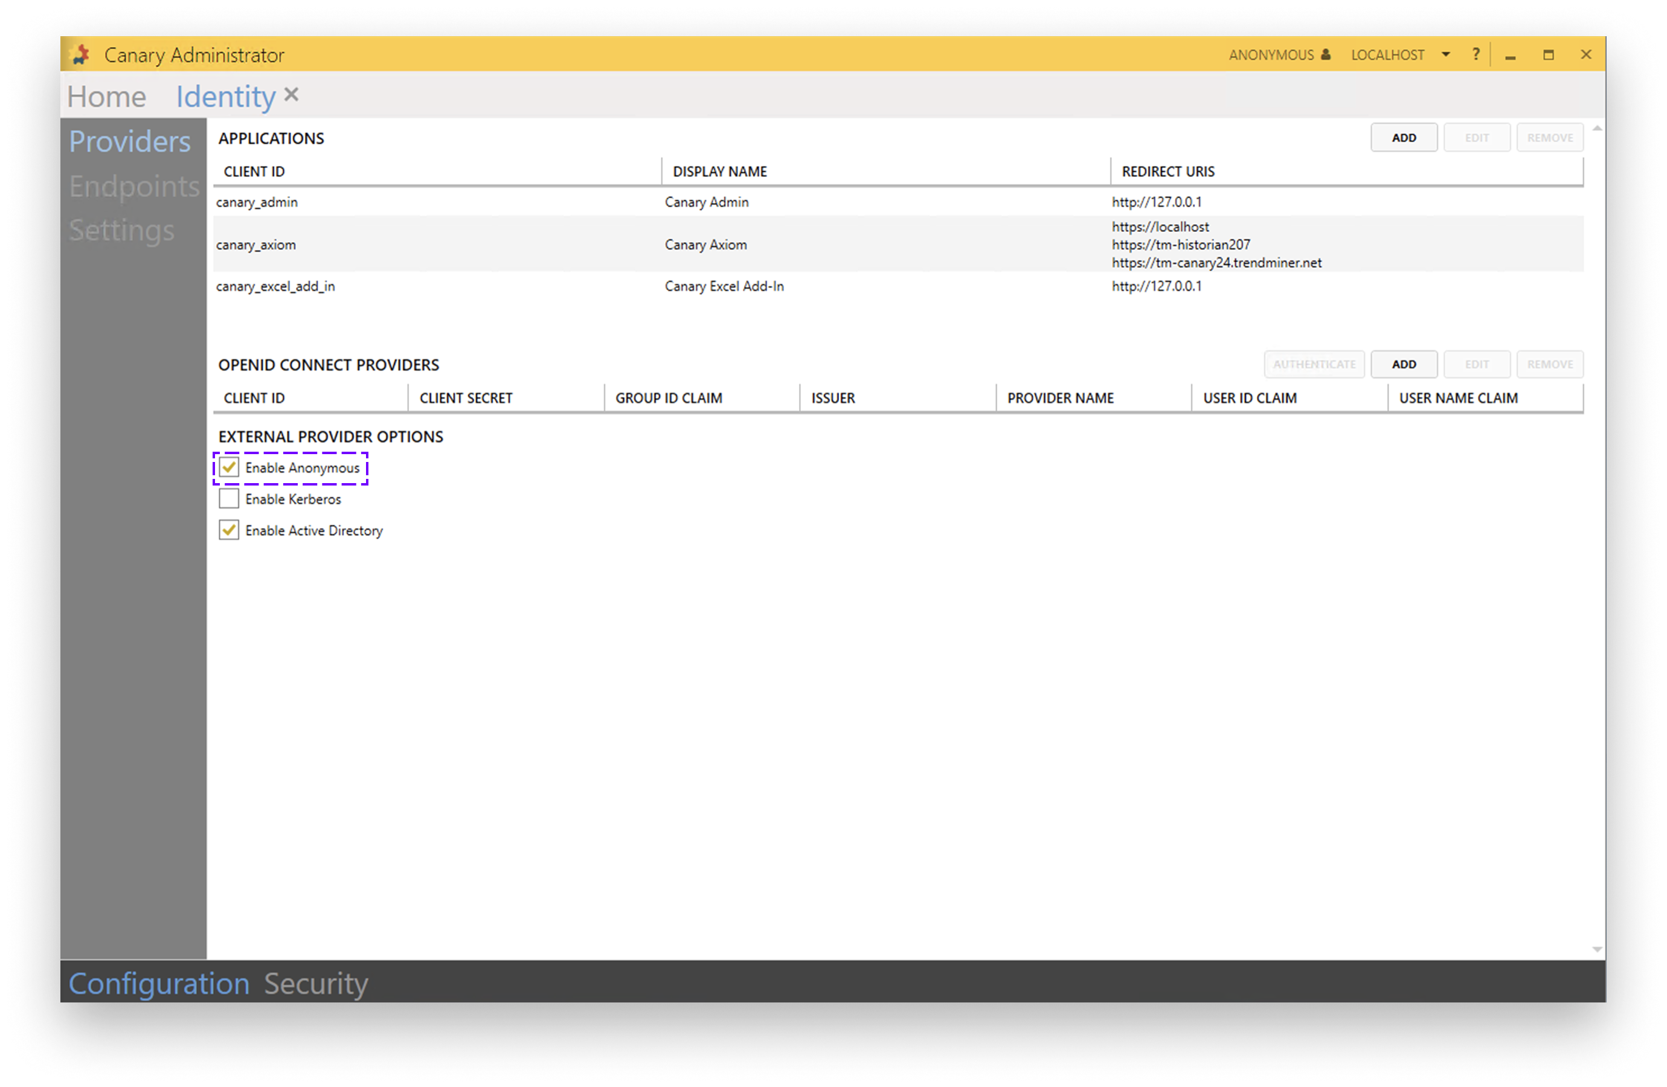Image resolution: width=1667 pixels, height=1087 pixels.
Task: Click the ISSUER column header
Action: tap(898, 398)
